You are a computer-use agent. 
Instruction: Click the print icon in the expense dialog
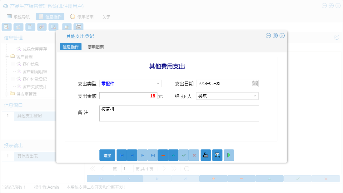(206, 155)
